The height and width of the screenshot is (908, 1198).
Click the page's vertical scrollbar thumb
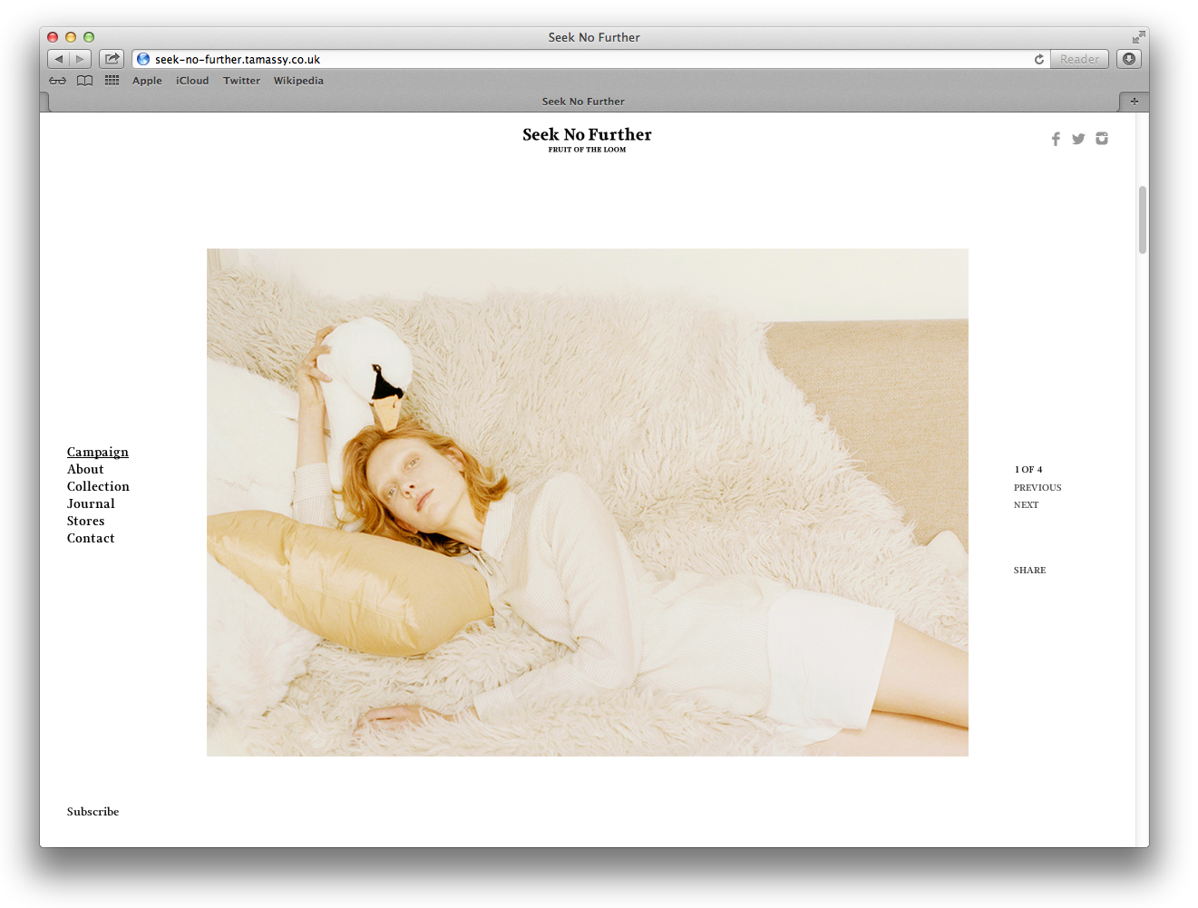click(1143, 220)
